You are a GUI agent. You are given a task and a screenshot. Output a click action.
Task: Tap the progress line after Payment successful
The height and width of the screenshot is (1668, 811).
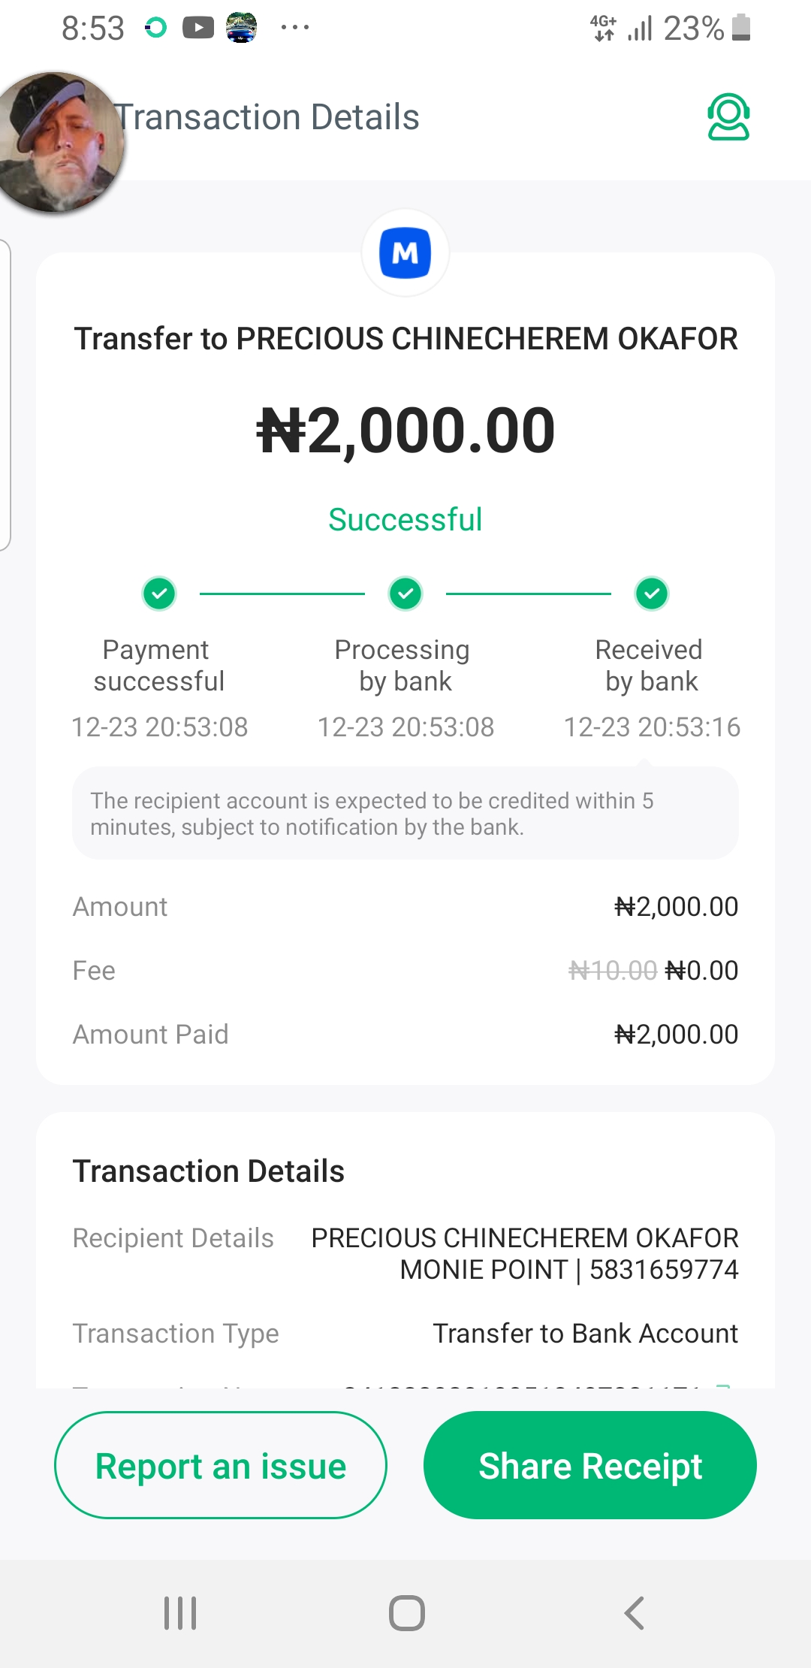pos(282,594)
